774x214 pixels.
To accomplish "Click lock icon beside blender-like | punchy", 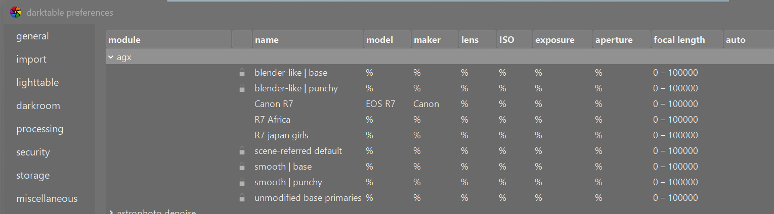I will pyautogui.click(x=242, y=88).
